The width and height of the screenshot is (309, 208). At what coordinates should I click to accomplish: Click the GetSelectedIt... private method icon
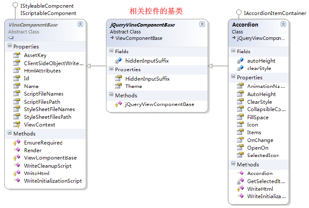click(240, 181)
